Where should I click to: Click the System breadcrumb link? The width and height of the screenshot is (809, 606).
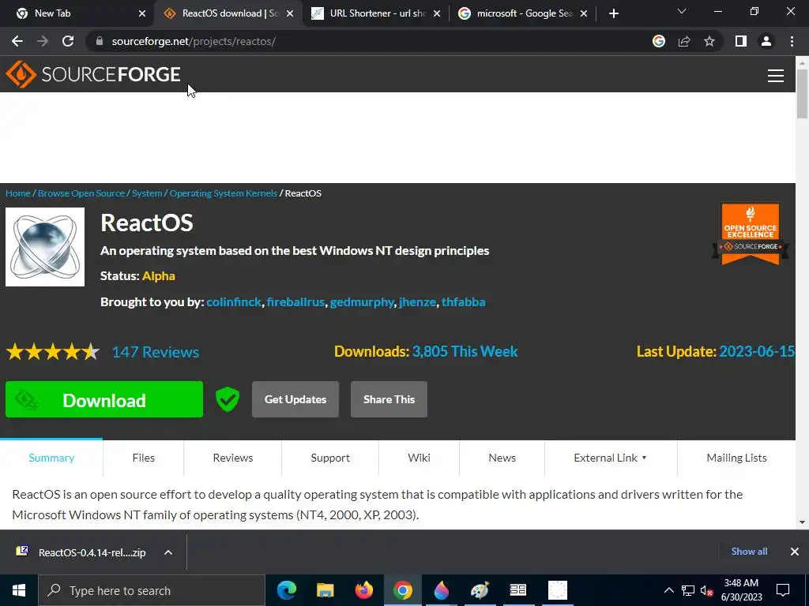pos(147,193)
